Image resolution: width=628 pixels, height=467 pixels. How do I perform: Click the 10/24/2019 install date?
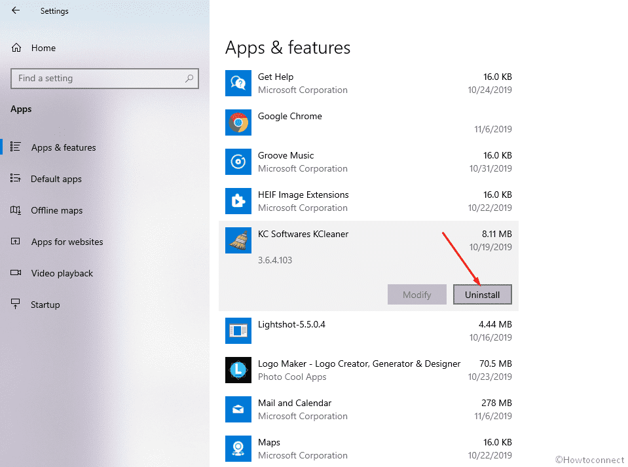[490, 90]
